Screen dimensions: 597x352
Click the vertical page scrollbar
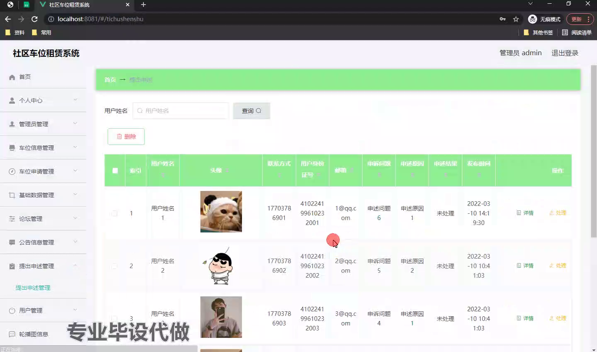(x=593, y=152)
